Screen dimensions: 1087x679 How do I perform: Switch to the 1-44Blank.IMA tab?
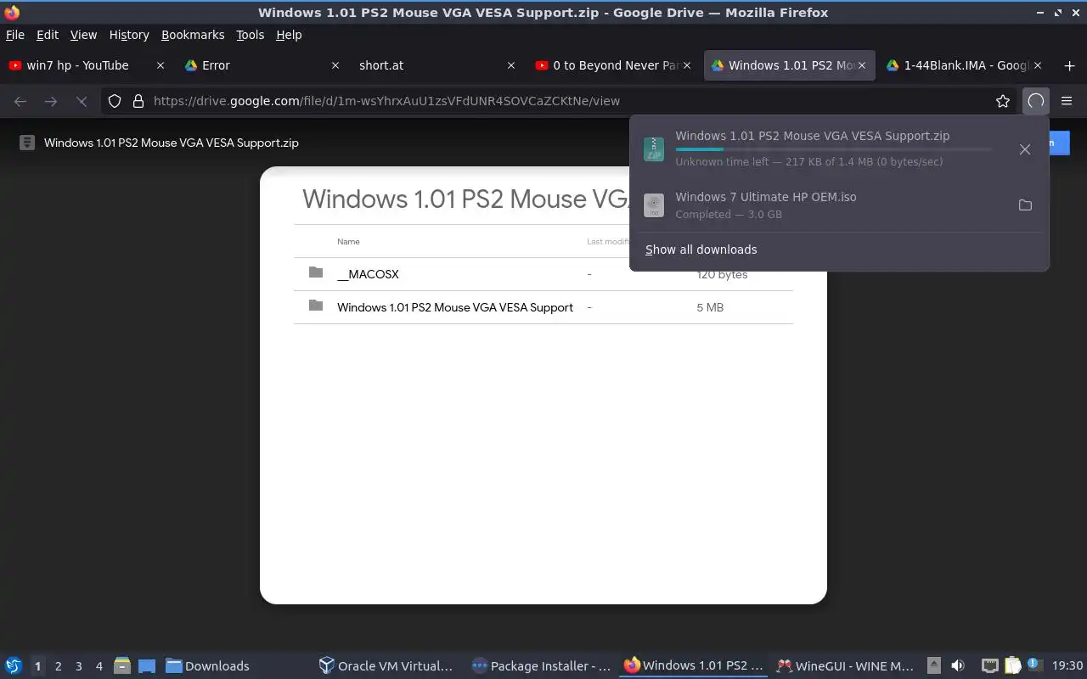(x=966, y=65)
